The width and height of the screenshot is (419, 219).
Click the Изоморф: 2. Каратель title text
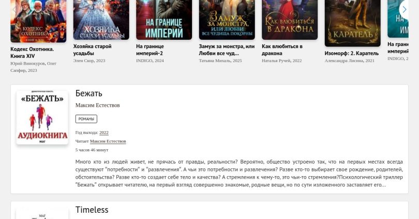coord(352,53)
